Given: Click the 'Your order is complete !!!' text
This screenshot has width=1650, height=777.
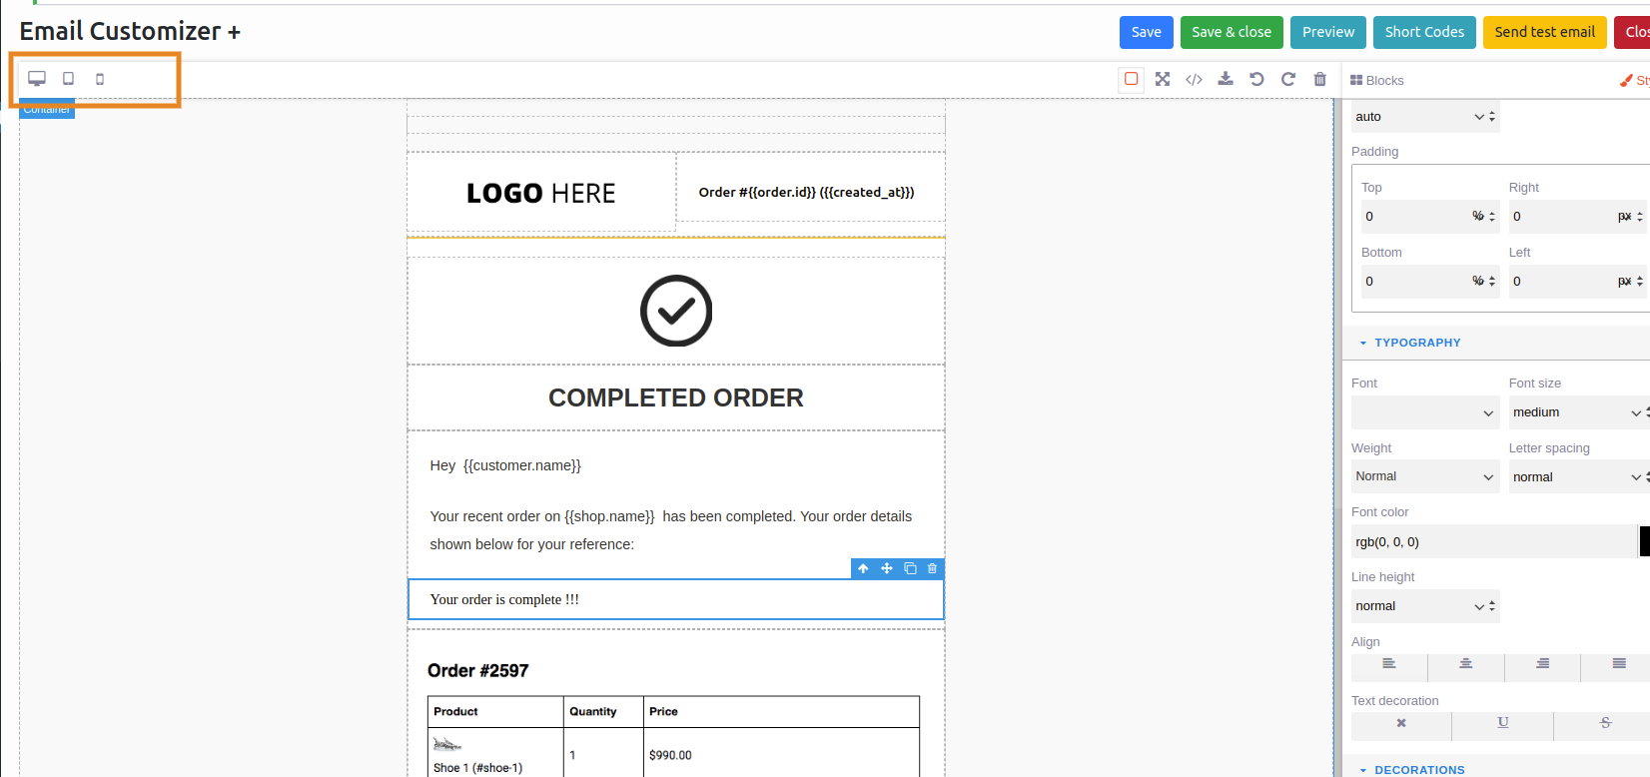Looking at the screenshot, I should (x=504, y=599).
